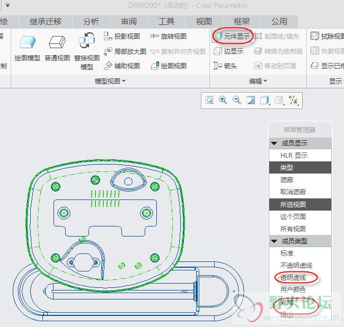This screenshot has width=344, height=327.
Task: Select All Views (所有视图) option
Action: [300, 229]
